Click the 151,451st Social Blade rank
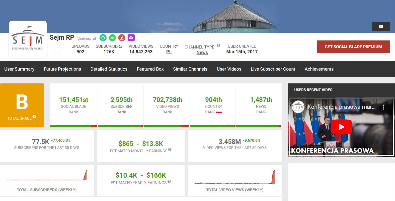 coord(74,100)
